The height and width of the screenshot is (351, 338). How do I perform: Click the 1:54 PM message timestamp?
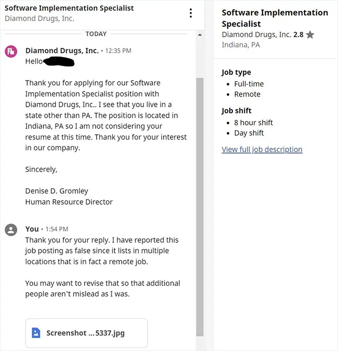point(57,229)
